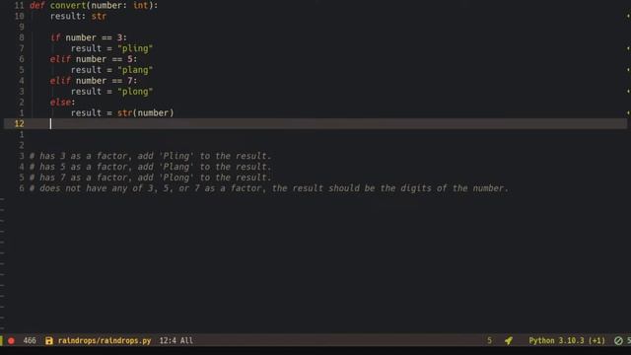Viewport: 631px width, 355px height.
Task: Click the "plang" string literal
Action: (135, 70)
